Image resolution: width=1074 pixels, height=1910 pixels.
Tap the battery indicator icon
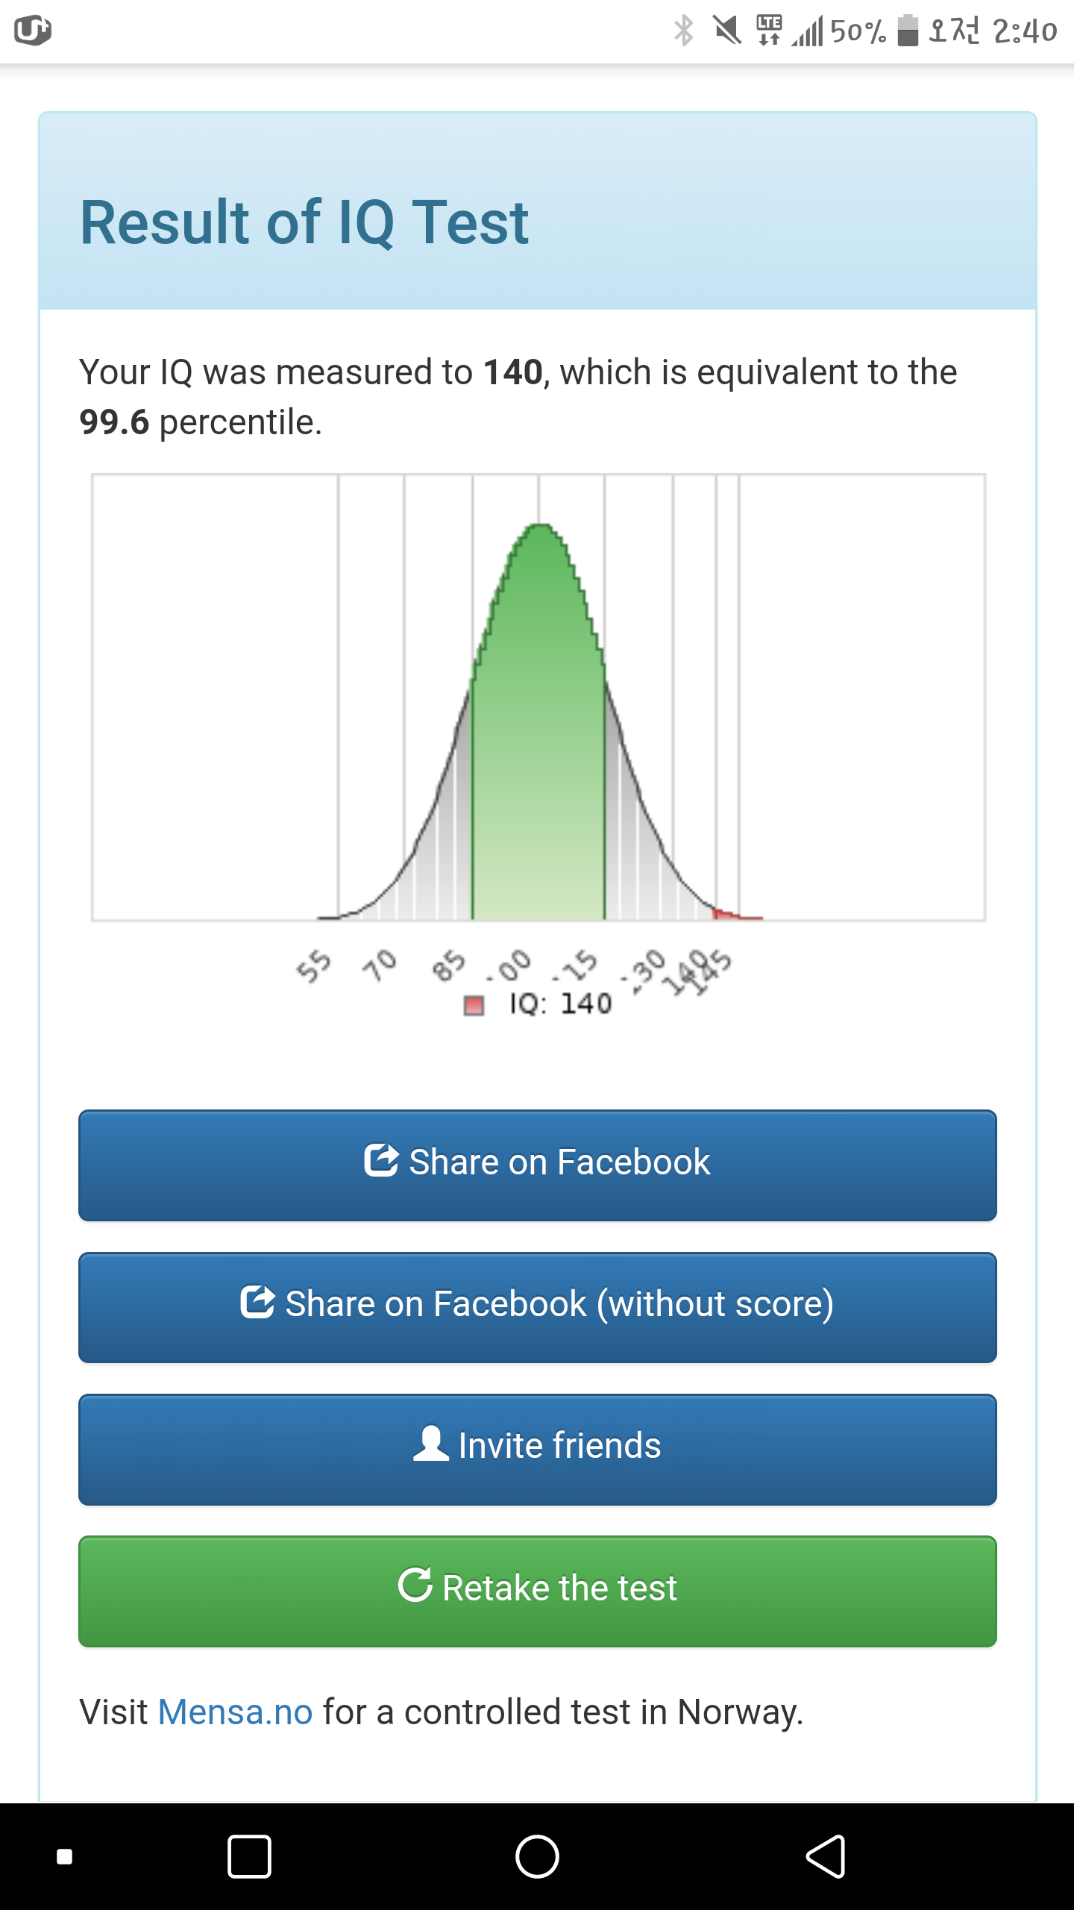pos(907,31)
